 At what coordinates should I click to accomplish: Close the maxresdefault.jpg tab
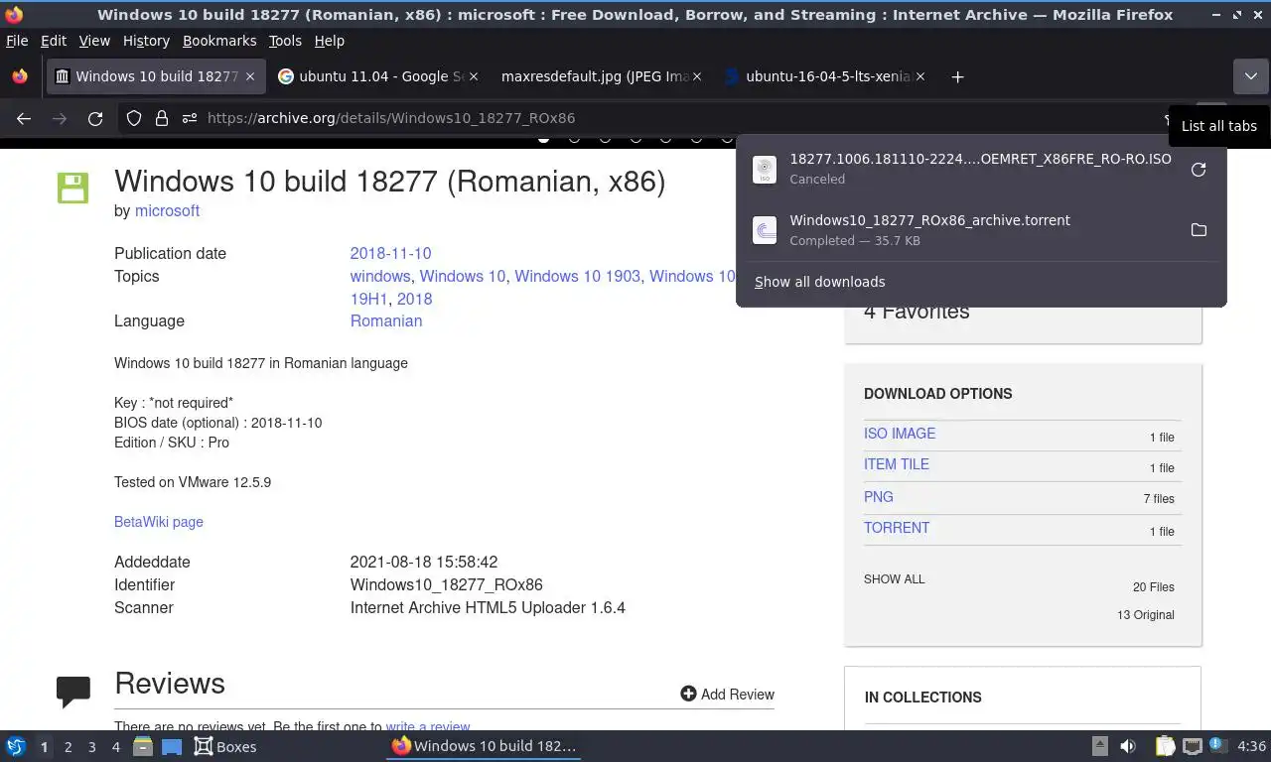coord(697,76)
